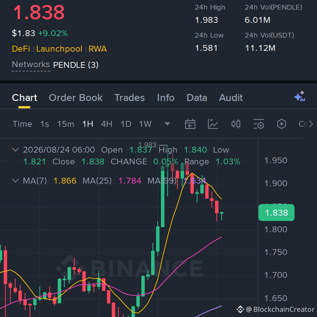The width and height of the screenshot is (317, 317).
Task: Select the Time chart view
Action: coord(22,124)
